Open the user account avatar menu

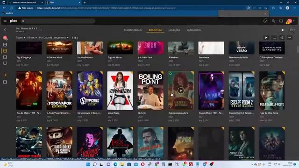(290, 21)
